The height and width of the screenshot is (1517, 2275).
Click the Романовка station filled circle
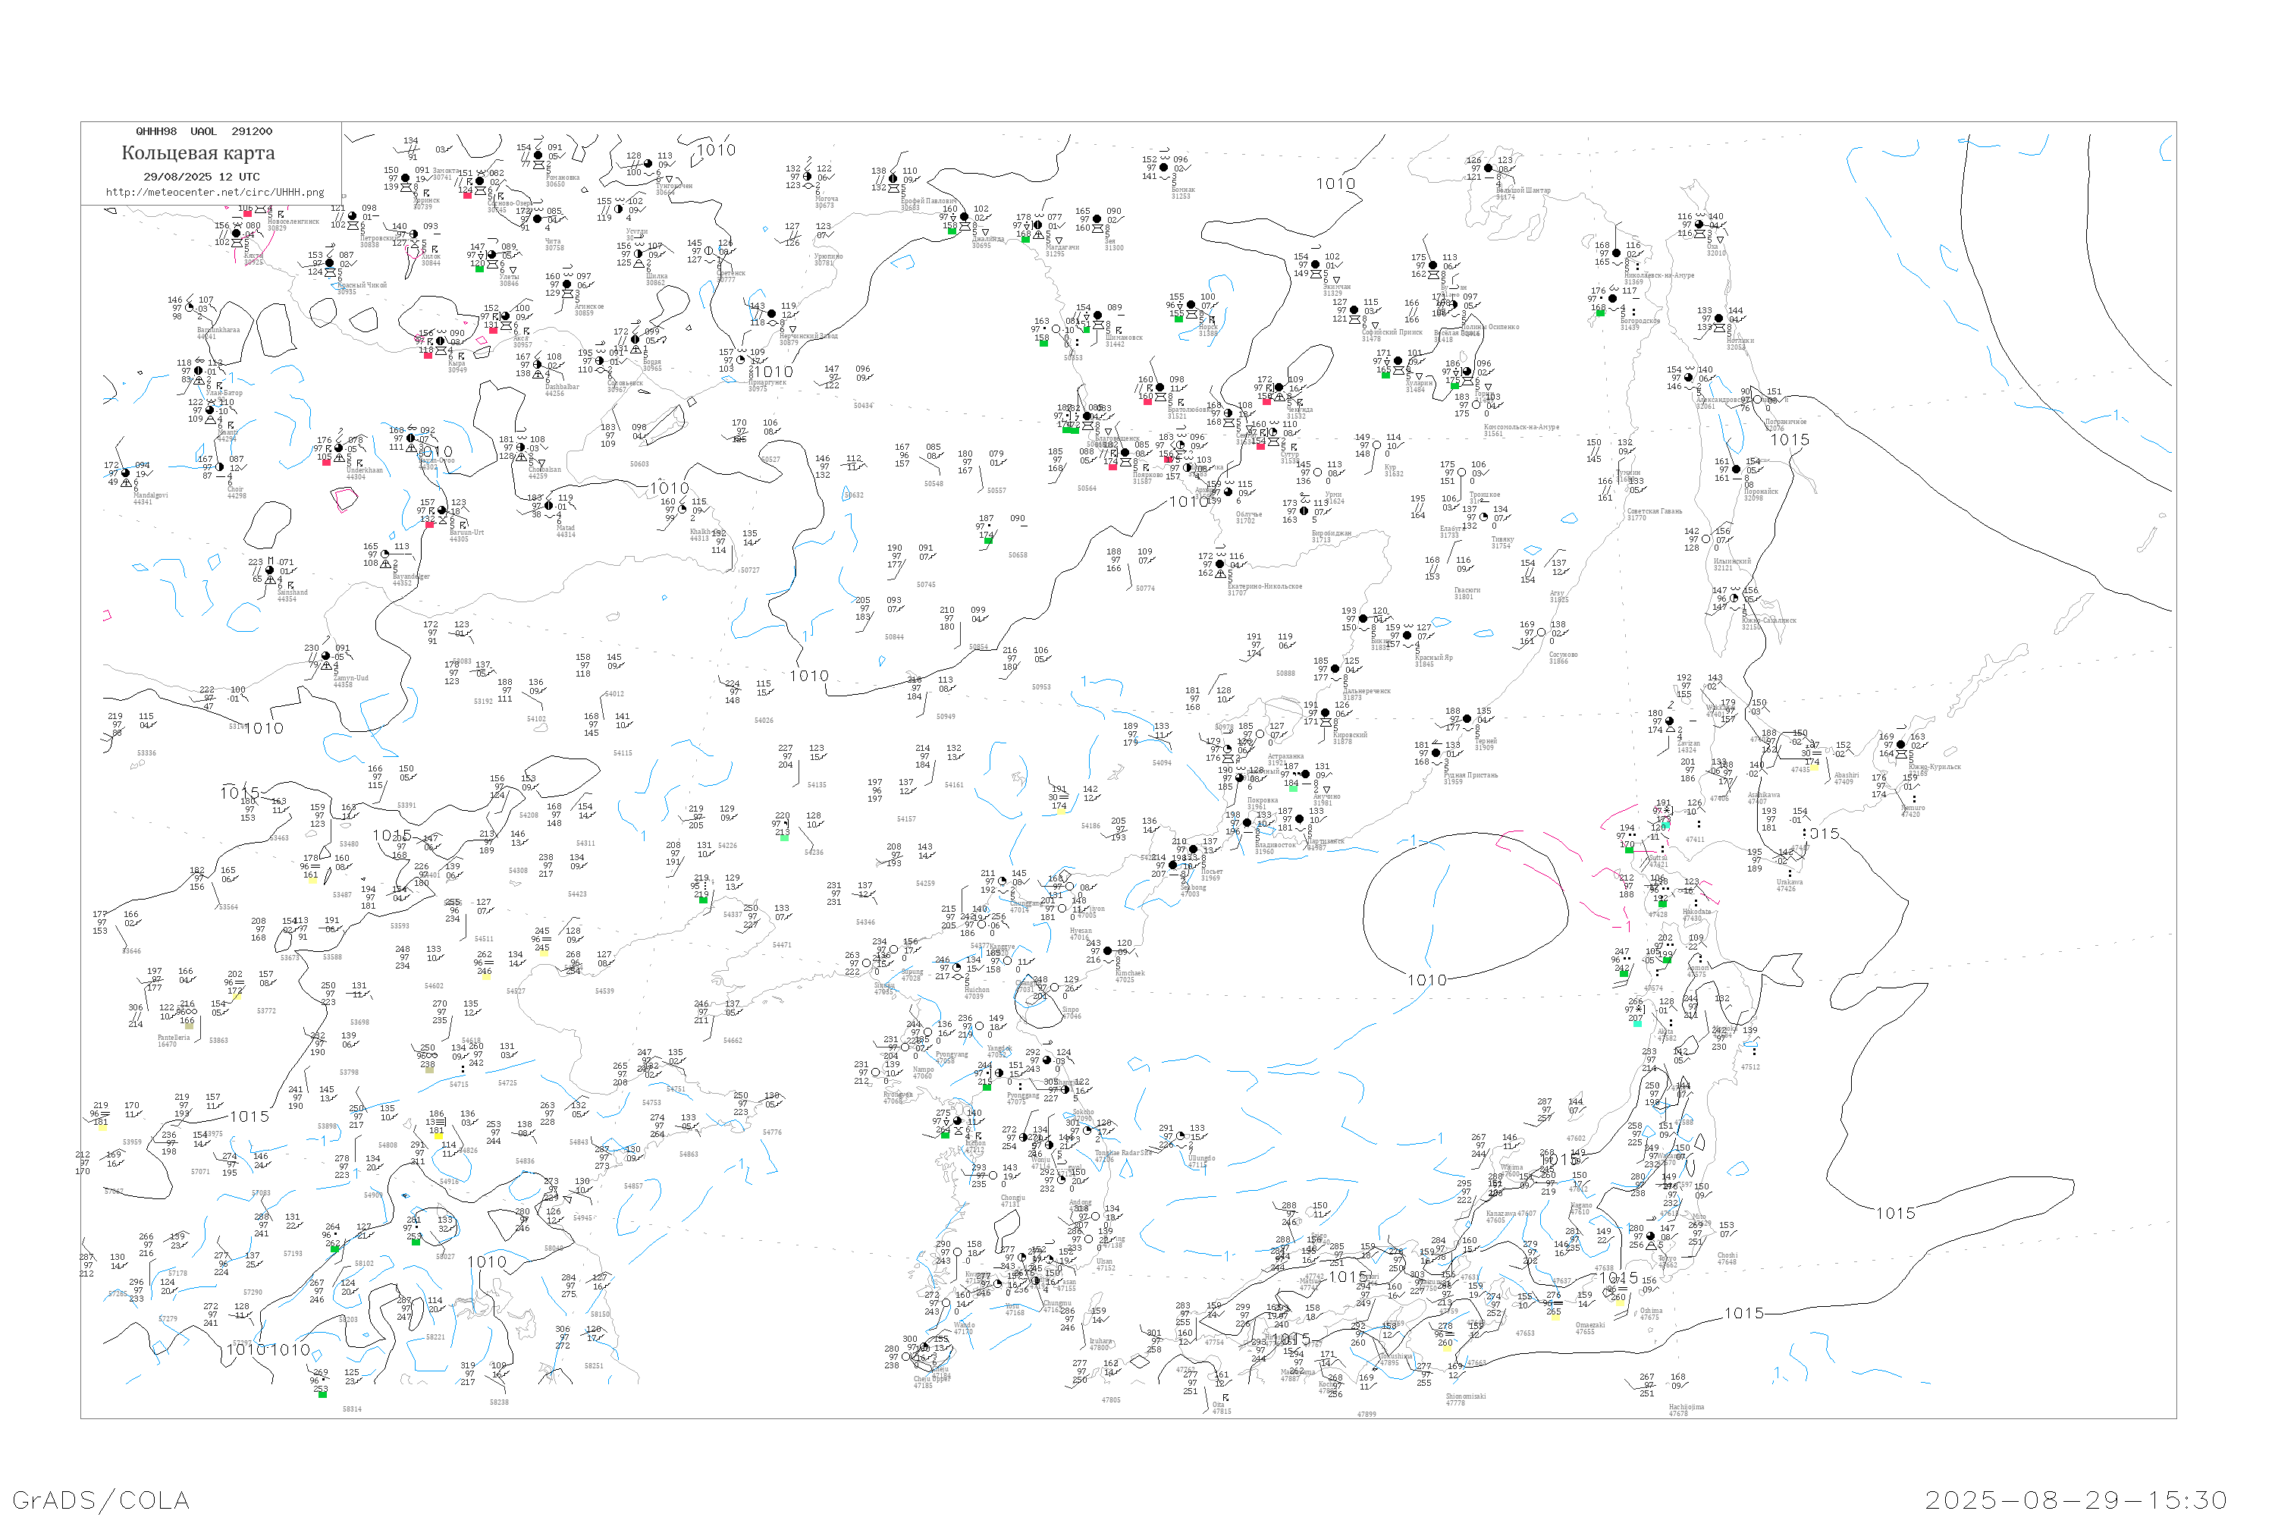[538, 155]
